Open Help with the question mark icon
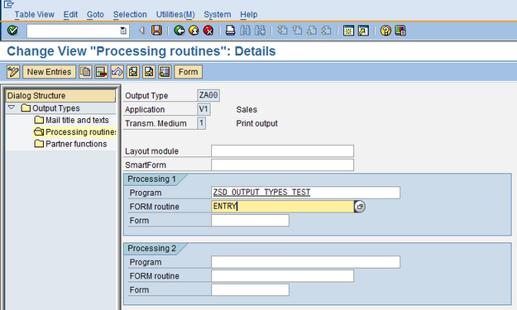This screenshot has height=310, width=517. [385, 31]
